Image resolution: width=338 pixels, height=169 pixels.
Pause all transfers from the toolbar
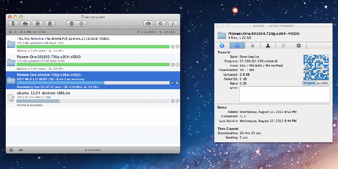(72, 24)
